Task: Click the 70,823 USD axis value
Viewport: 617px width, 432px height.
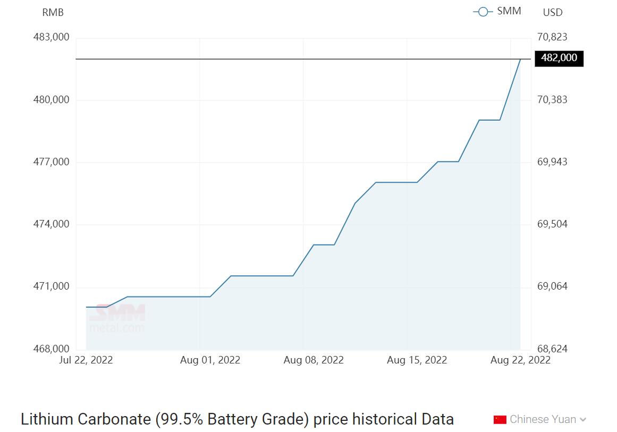Action: coord(552,37)
